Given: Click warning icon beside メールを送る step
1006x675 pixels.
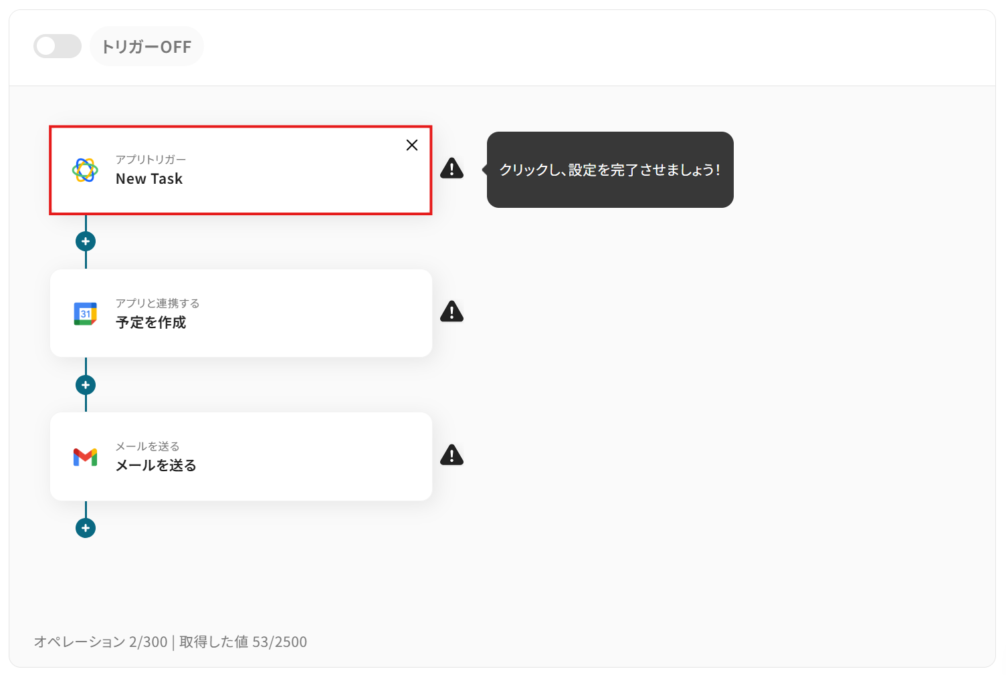Looking at the screenshot, I should [x=452, y=455].
